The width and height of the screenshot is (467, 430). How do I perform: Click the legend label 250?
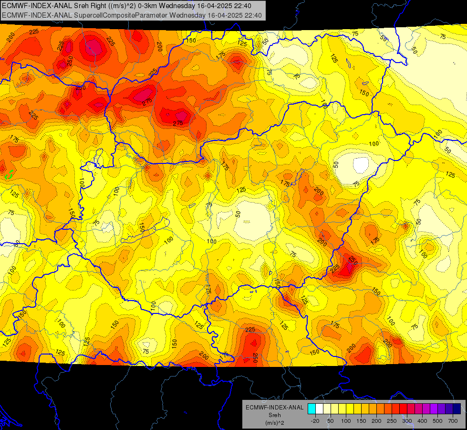[392, 421]
